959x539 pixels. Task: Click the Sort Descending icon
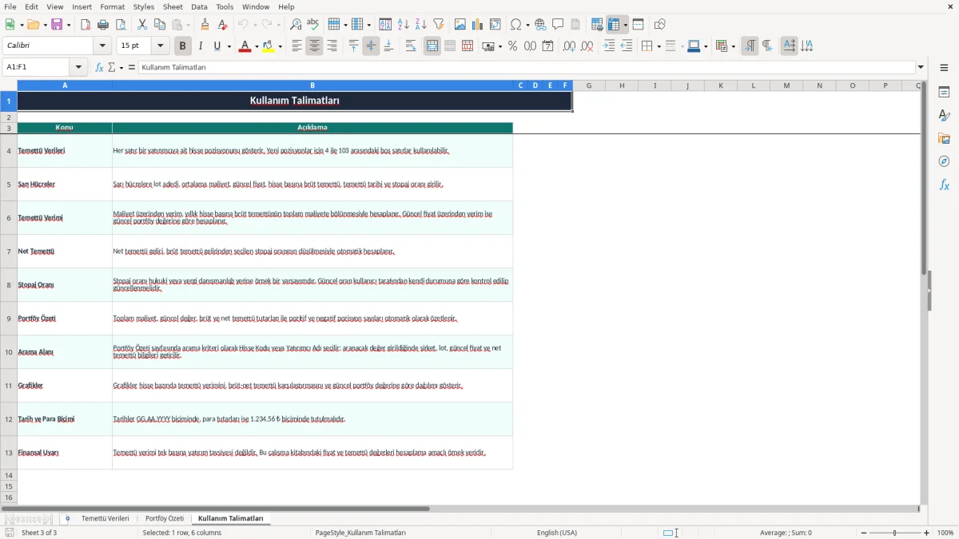tap(421, 25)
